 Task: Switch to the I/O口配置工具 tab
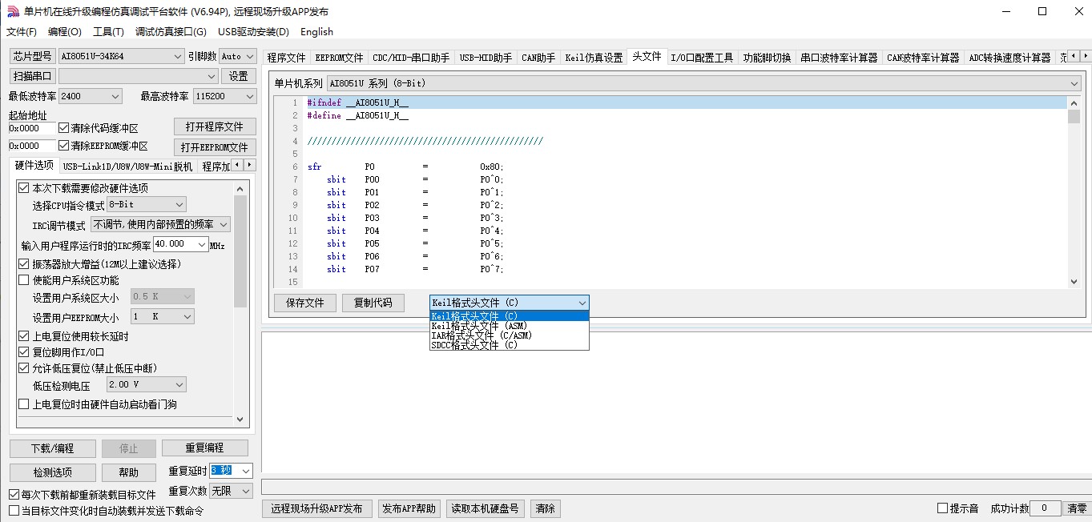pyautogui.click(x=701, y=58)
